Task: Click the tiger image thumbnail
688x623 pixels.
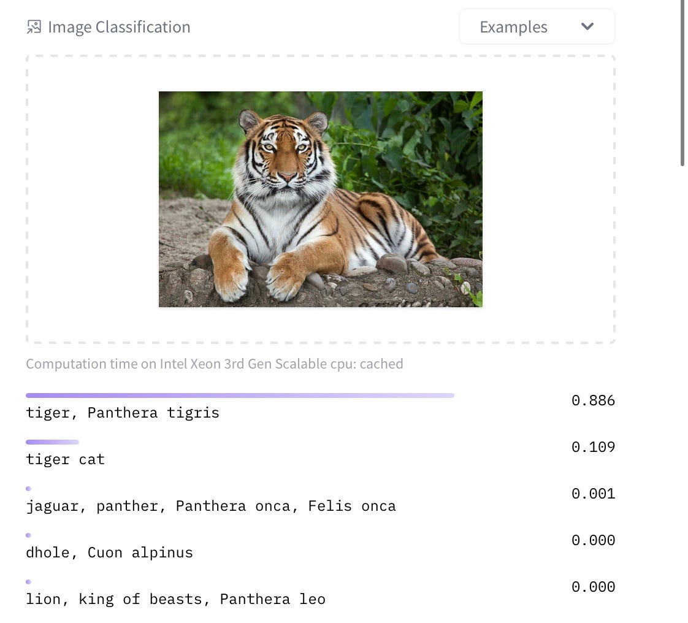Action: click(x=320, y=199)
